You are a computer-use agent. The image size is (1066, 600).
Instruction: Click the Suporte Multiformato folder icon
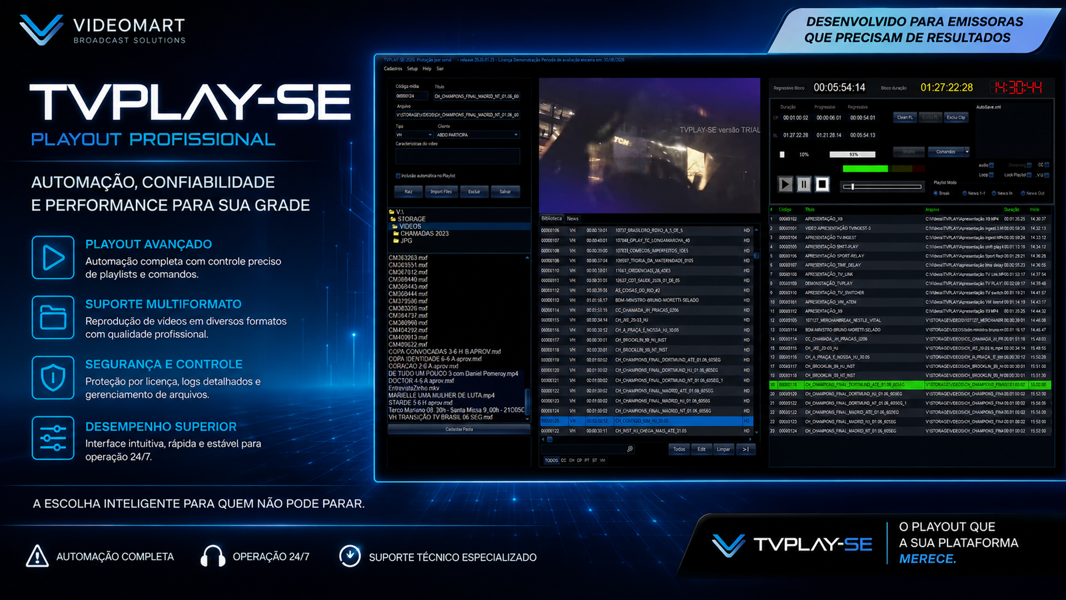pos(53,317)
